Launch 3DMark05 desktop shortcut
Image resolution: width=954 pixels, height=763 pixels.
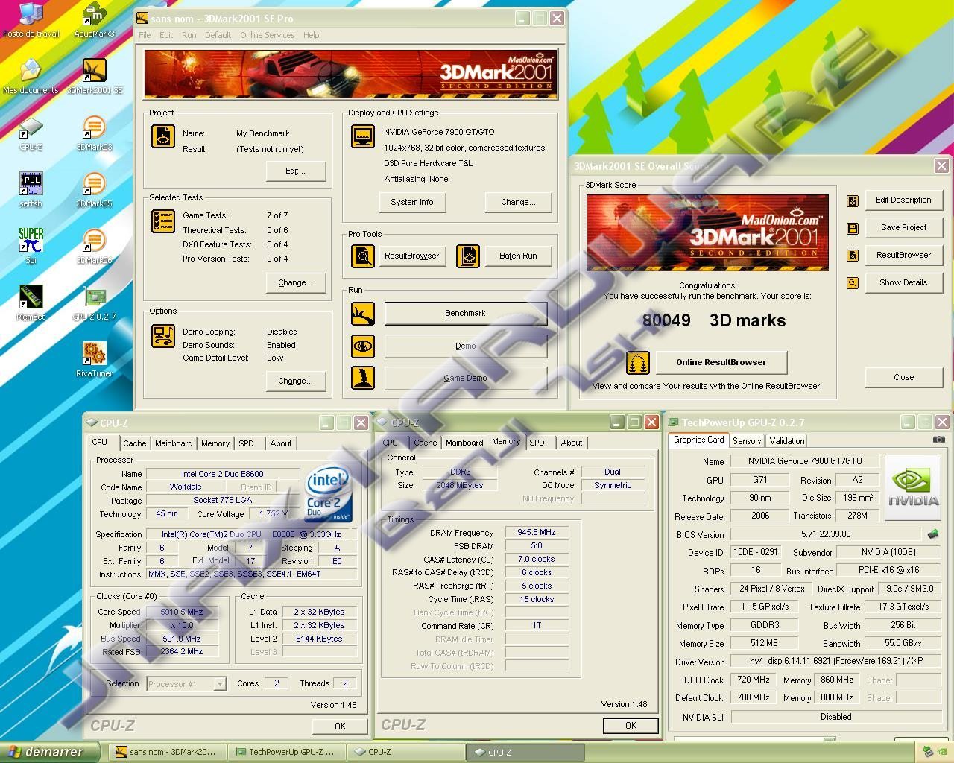94,191
